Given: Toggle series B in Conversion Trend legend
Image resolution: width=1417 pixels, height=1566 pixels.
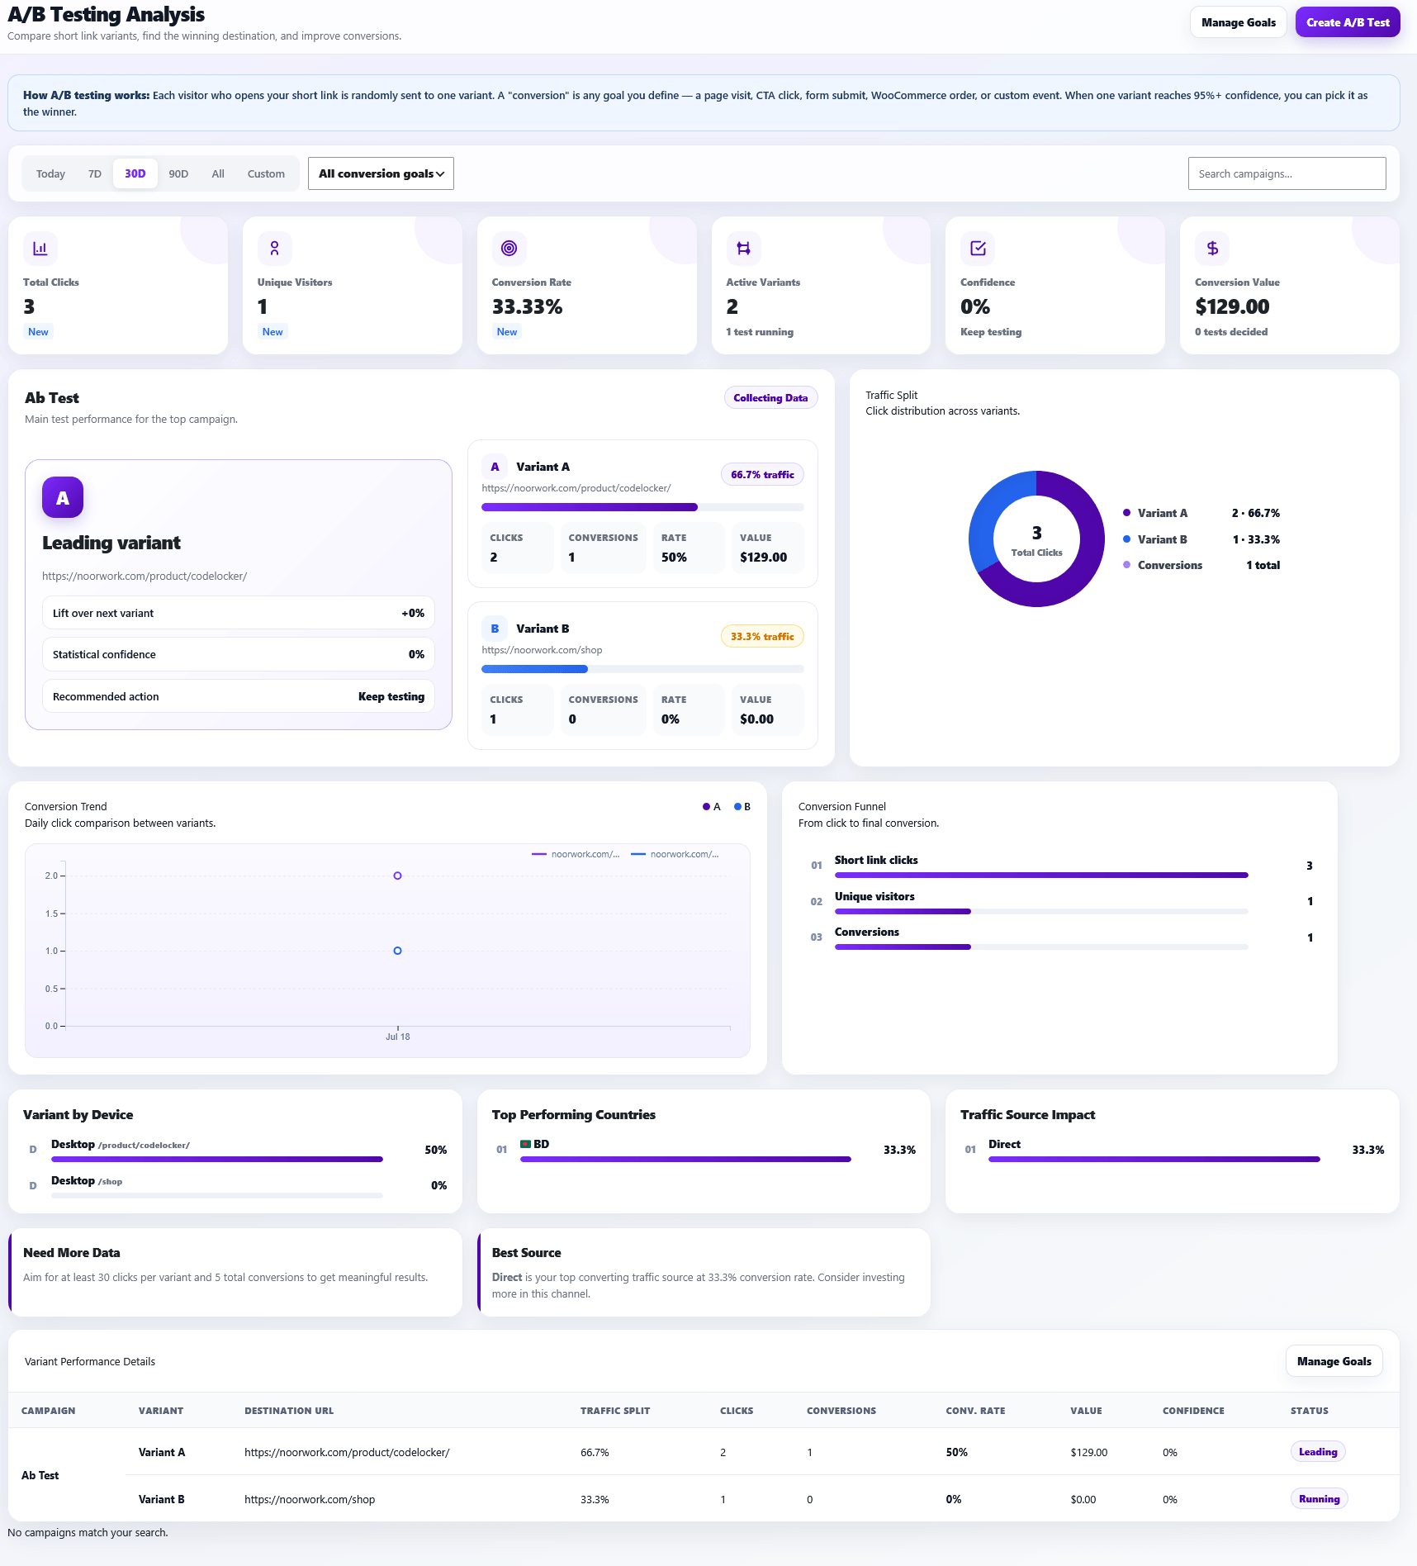Looking at the screenshot, I should coord(742,806).
